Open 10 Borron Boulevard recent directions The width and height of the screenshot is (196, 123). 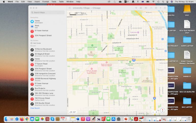pyautogui.click(x=43, y=50)
